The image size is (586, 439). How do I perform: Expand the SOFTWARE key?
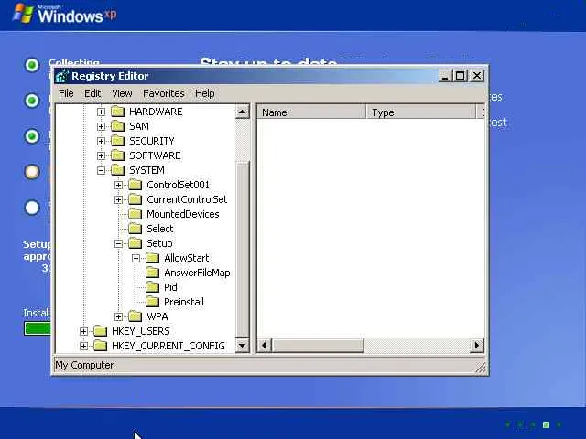(x=101, y=155)
